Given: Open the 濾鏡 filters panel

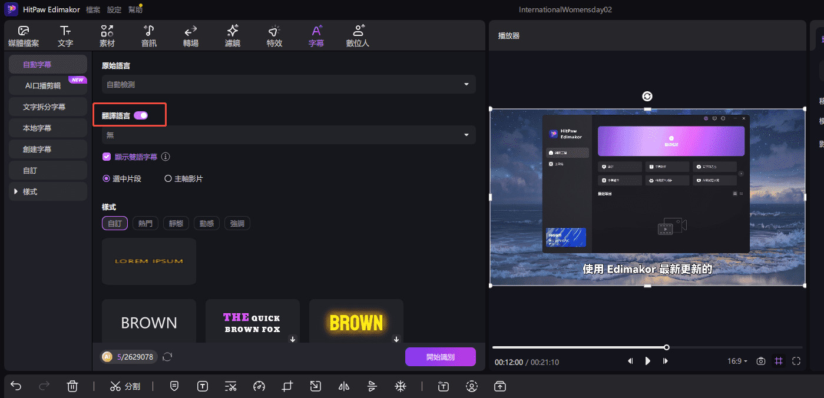Looking at the screenshot, I should (x=232, y=35).
